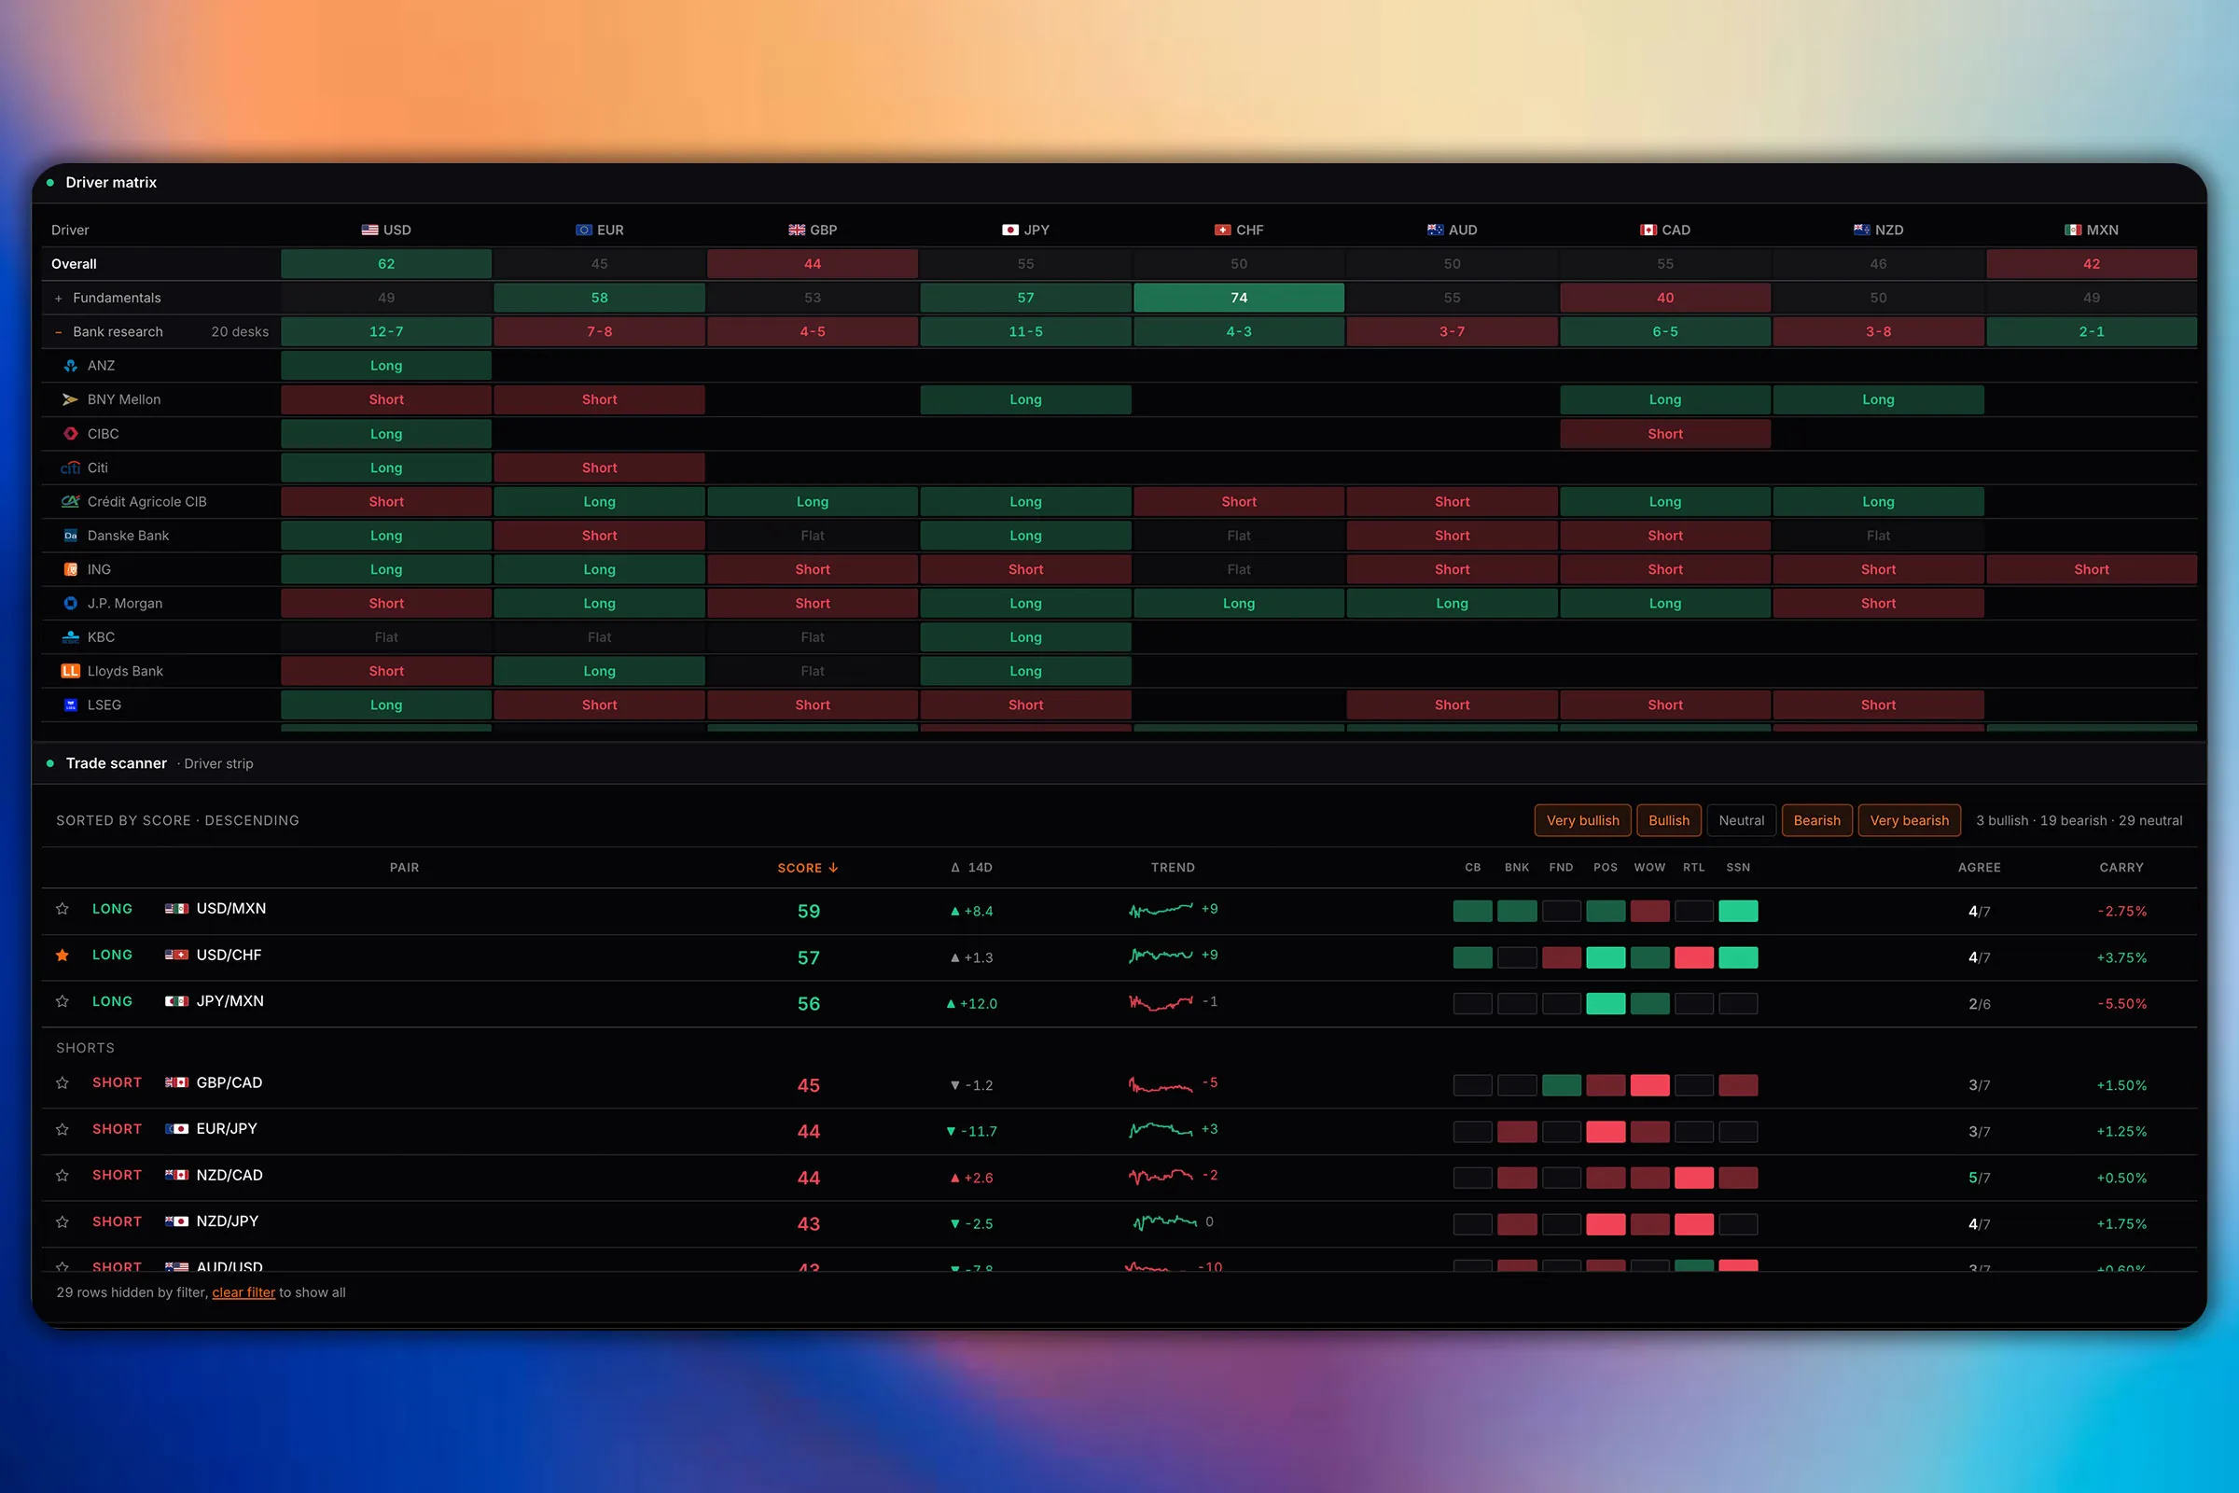Sort by the Carry column
The image size is (2239, 1493).
[x=2121, y=869]
